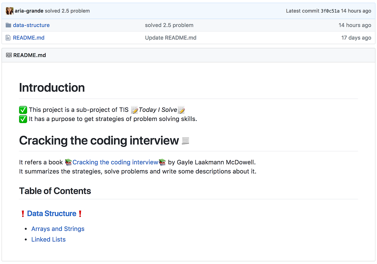This screenshot has height=264, width=377.
Task: Go to Linked Lists section
Action: [48, 239]
